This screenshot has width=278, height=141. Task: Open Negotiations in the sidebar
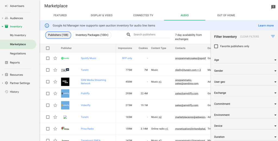[18, 54]
